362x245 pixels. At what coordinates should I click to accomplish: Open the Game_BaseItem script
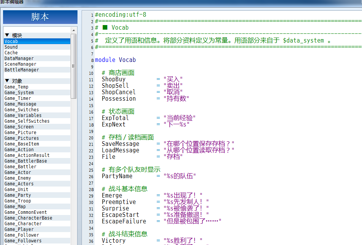click(37, 144)
